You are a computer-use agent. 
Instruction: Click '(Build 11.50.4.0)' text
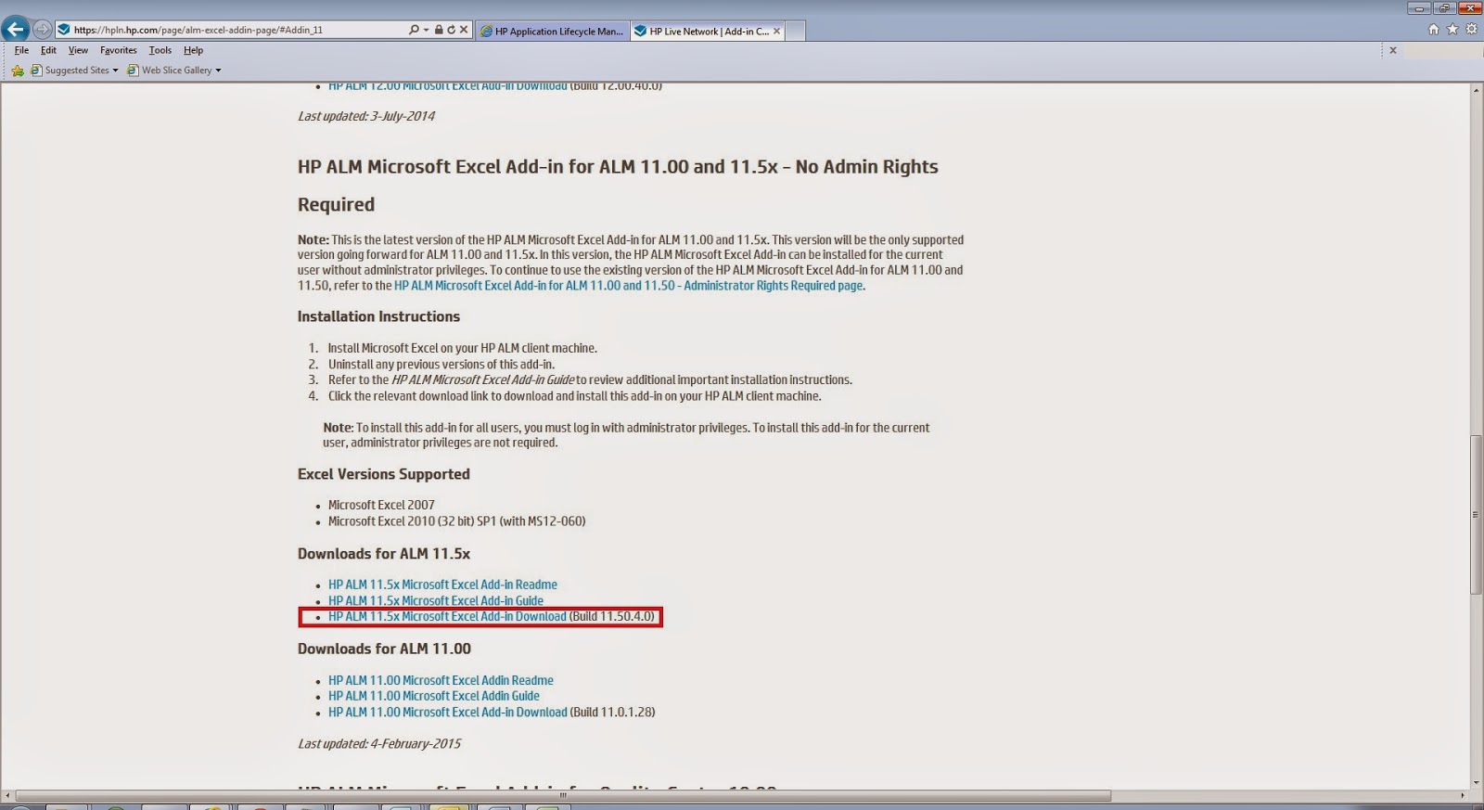click(x=612, y=616)
